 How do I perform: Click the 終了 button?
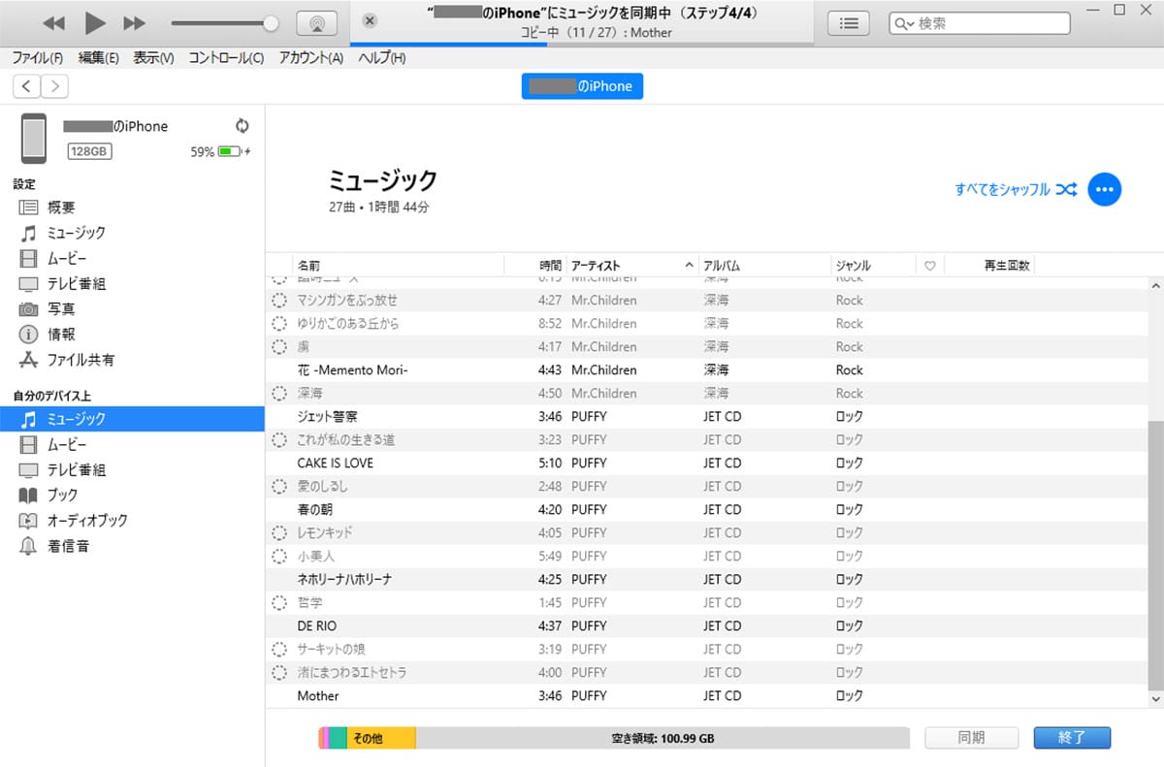tap(1072, 737)
